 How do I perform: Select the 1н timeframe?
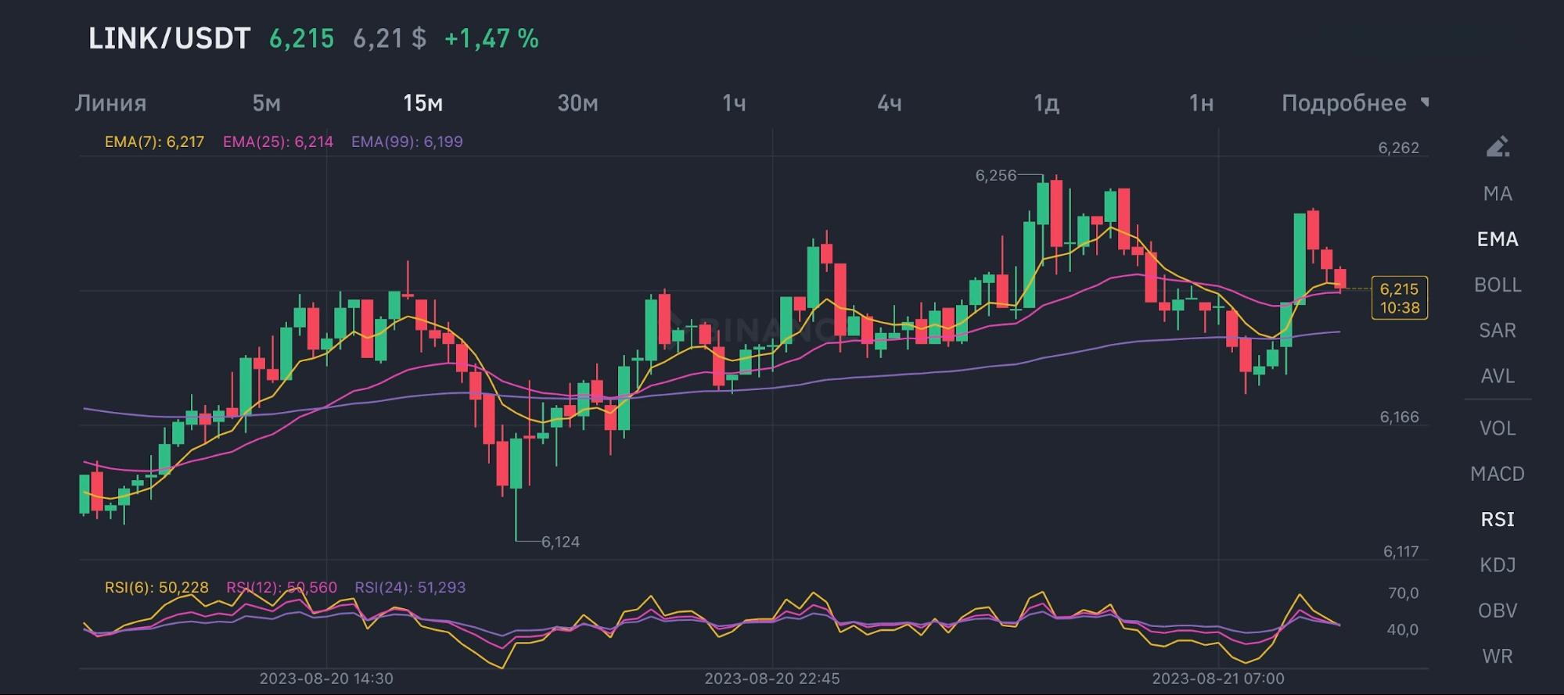1201,103
